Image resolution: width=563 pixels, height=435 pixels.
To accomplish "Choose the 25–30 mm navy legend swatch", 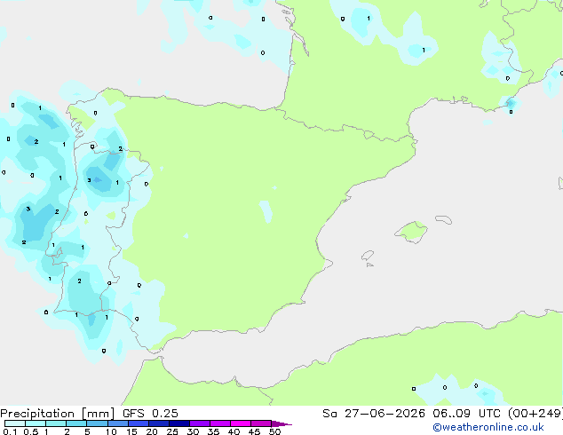I will [x=178, y=423].
